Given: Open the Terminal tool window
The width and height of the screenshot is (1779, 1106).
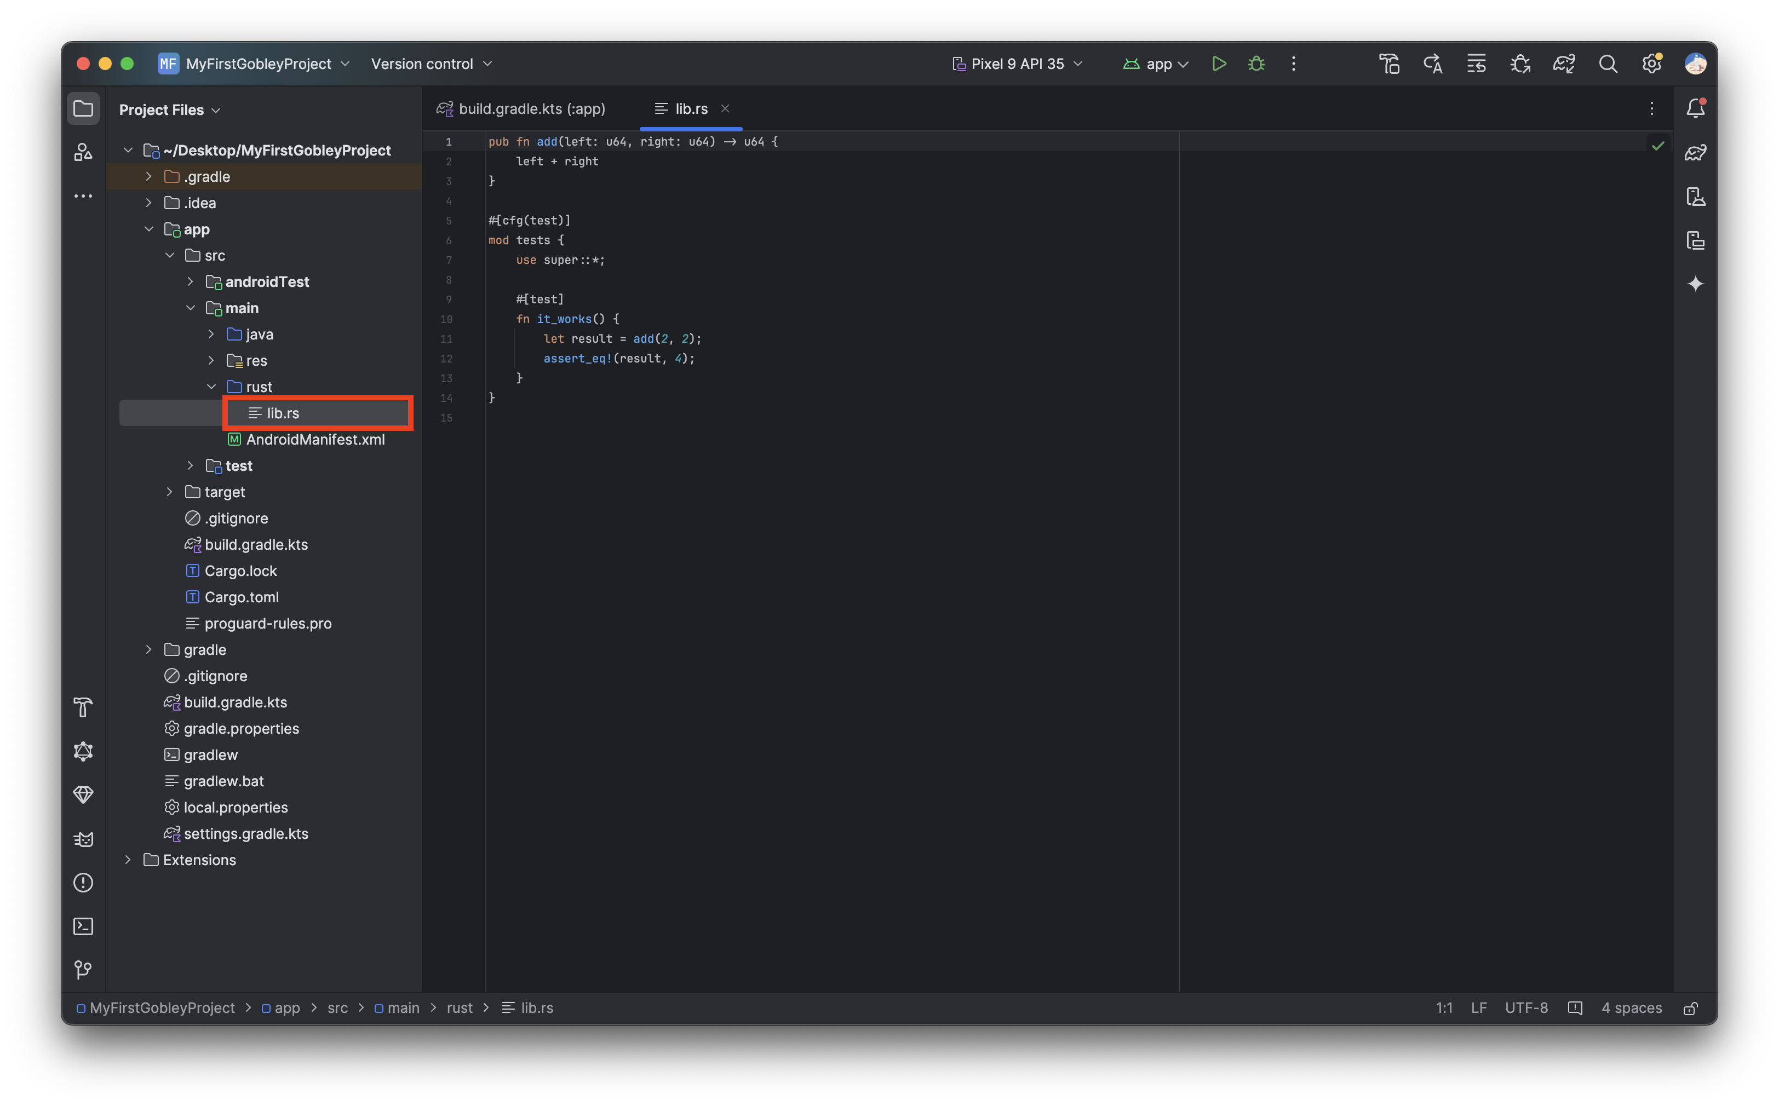Looking at the screenshot, I should (83, 927).
